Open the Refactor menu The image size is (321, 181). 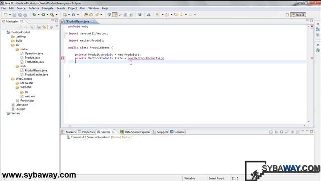tap(34, 8)
